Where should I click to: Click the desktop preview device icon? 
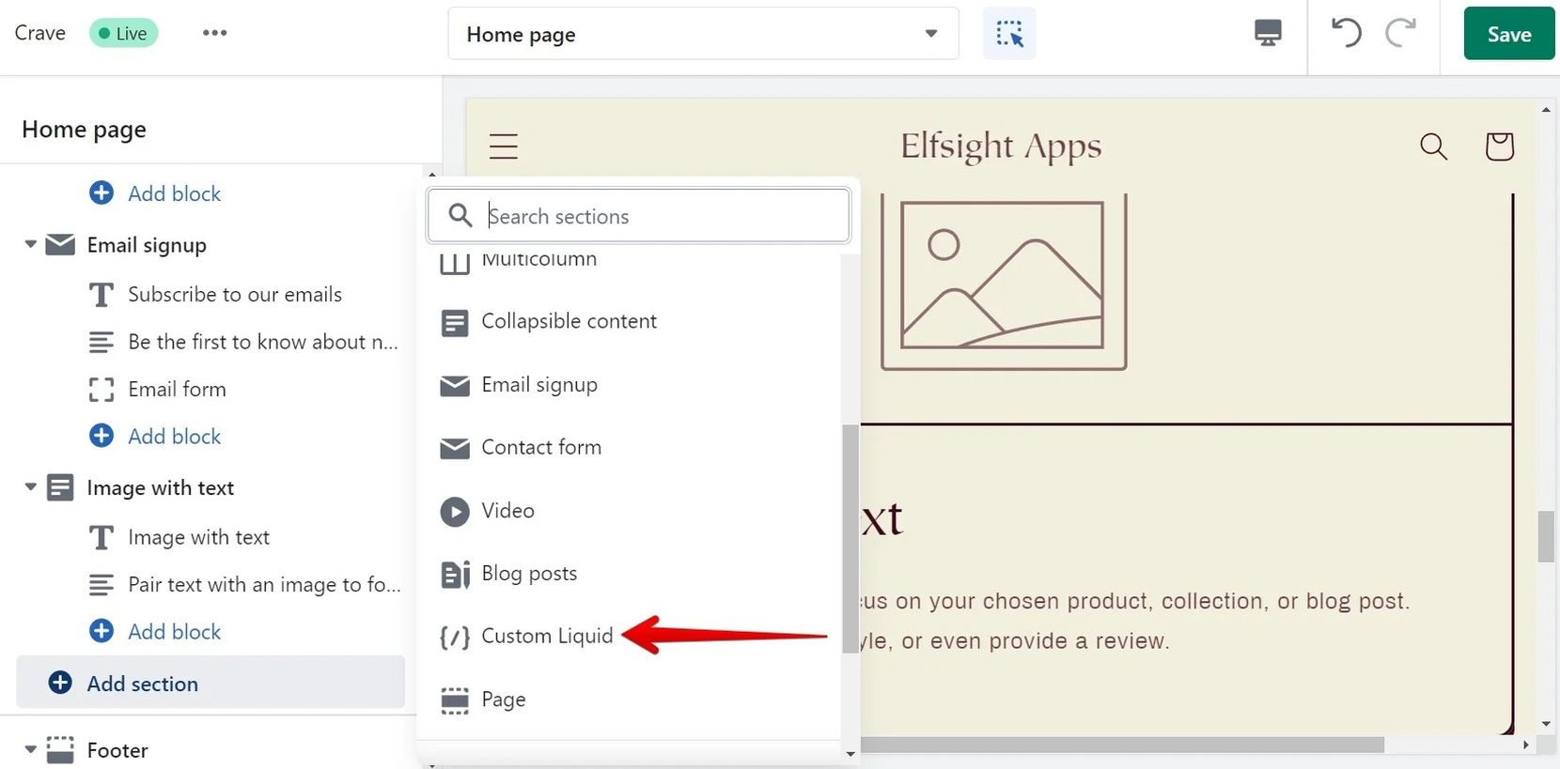point(1268,34)
